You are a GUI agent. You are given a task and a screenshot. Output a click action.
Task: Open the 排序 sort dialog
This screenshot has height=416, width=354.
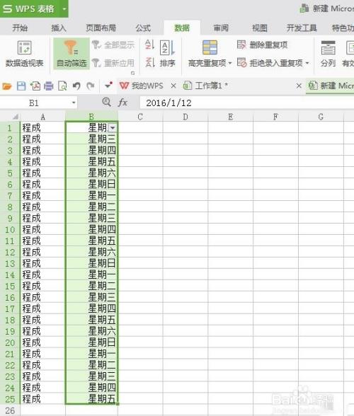pyautogui.click(x=167, y=54)
